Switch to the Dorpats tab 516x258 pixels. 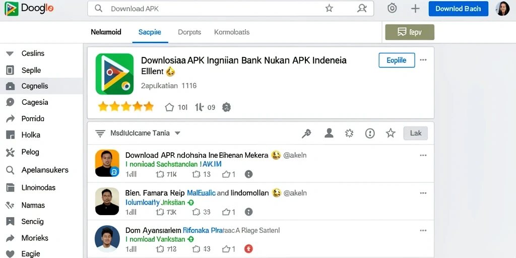pyautogui.click(x=189, y=32)
